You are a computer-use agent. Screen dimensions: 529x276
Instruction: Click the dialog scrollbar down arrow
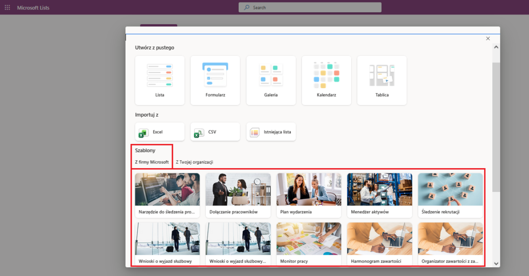496,263
